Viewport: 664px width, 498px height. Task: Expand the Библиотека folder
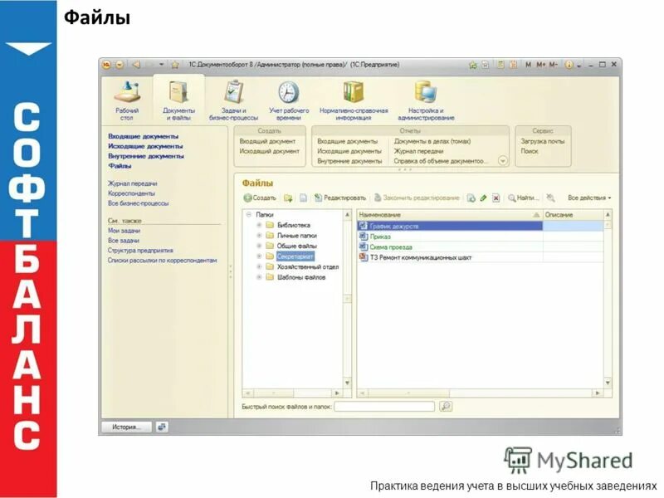coord(259,225)
